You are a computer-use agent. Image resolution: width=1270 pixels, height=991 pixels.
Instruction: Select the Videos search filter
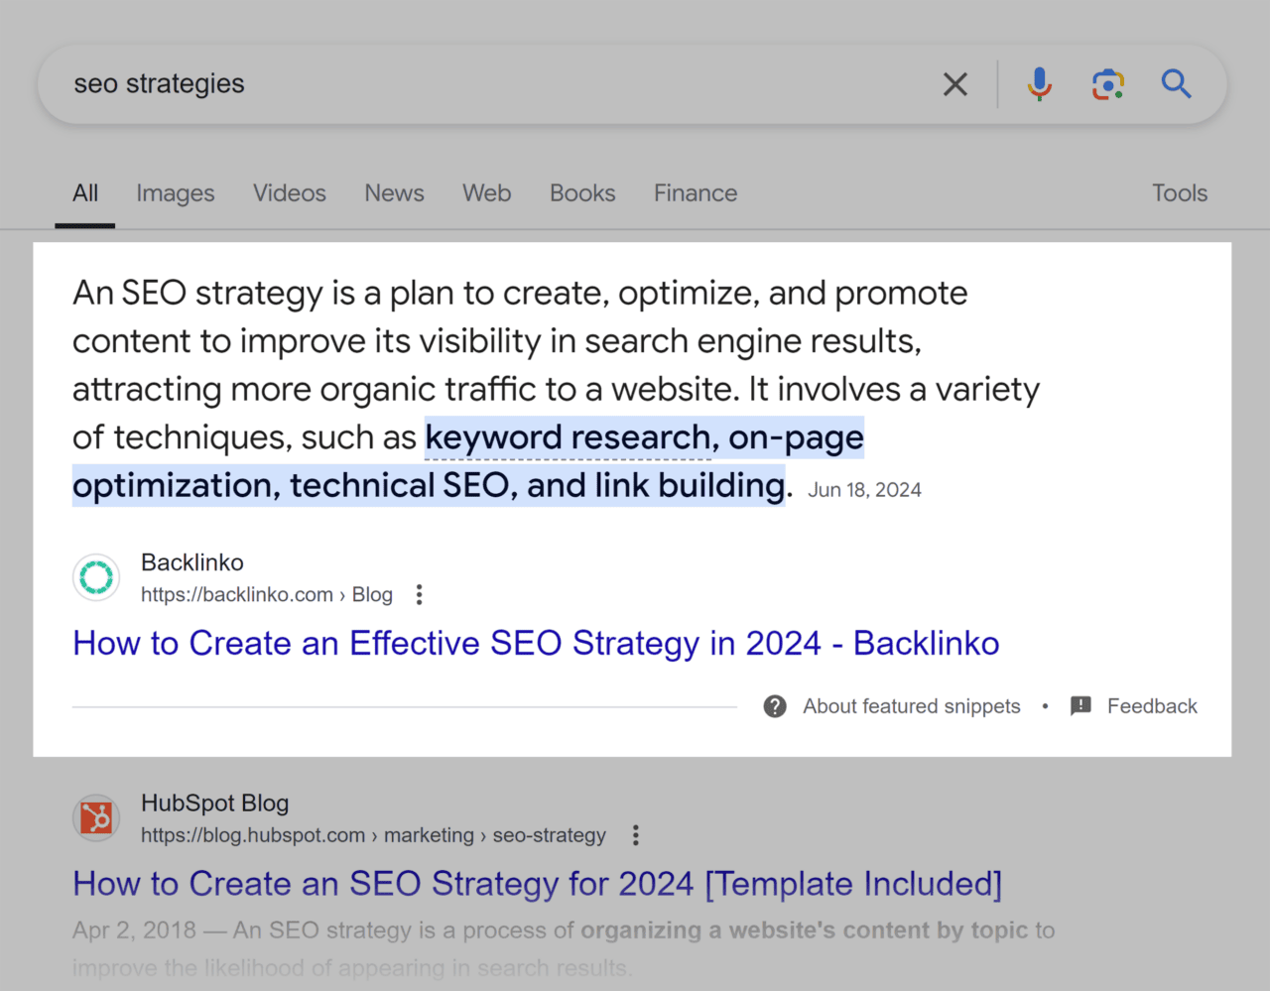pos(289,193)
